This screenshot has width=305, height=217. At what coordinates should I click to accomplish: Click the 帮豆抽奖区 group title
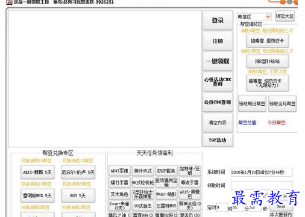pos(251,24)
